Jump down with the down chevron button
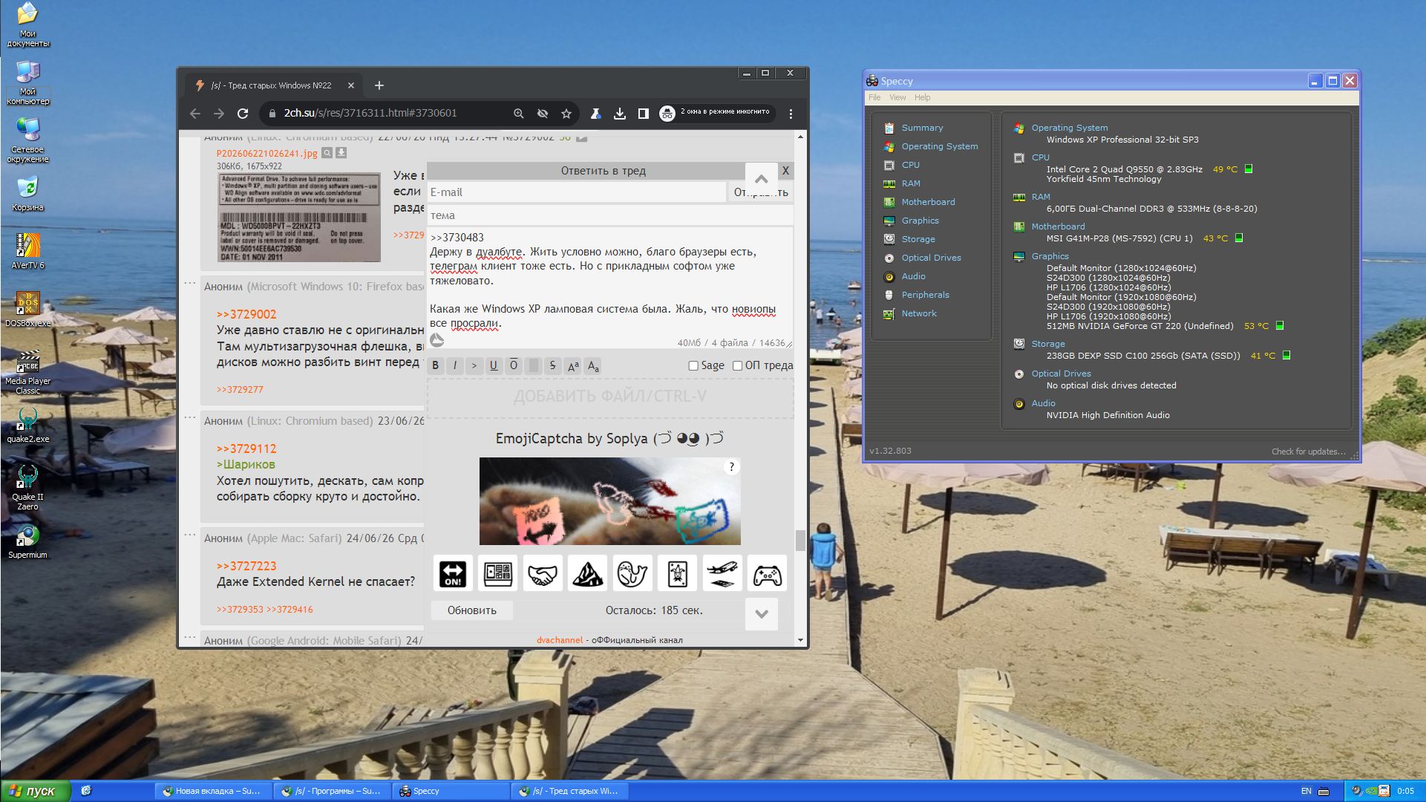The width and height of the screenshot is (1426, 802). click(762, 614)
